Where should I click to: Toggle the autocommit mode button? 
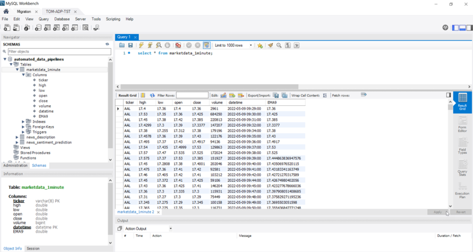click(206, 45)
